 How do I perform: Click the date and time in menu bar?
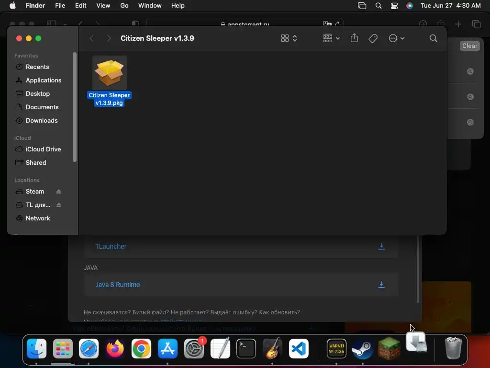point(451,6)
